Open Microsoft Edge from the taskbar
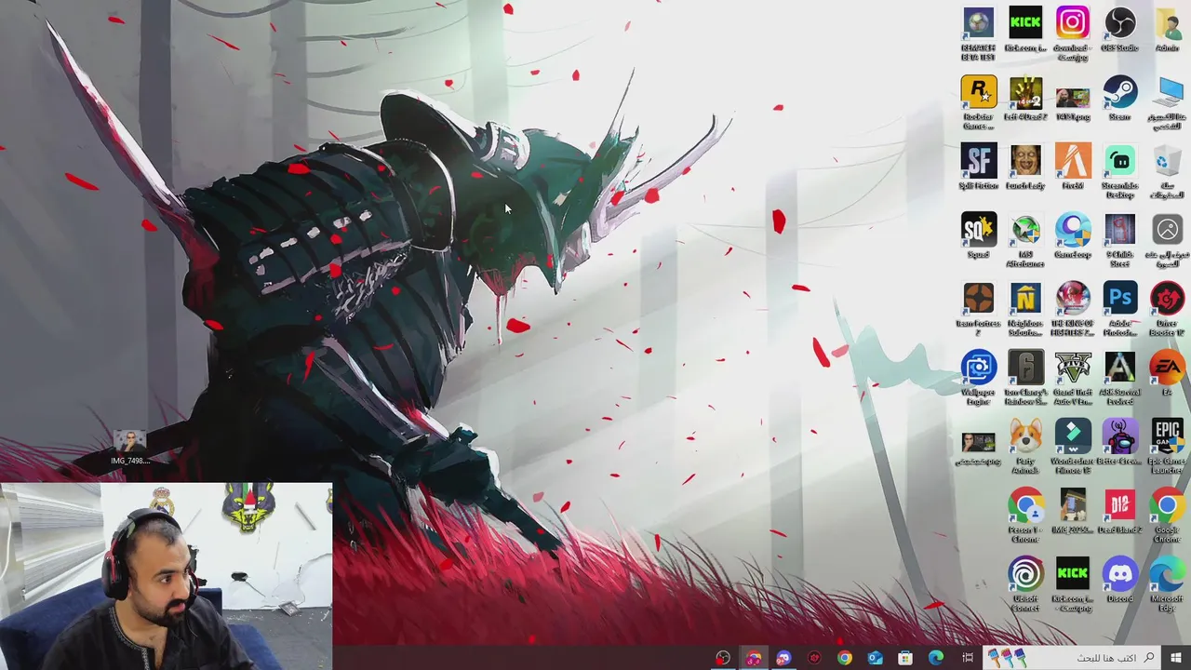 pyautogui.click(x=936, y=658)
